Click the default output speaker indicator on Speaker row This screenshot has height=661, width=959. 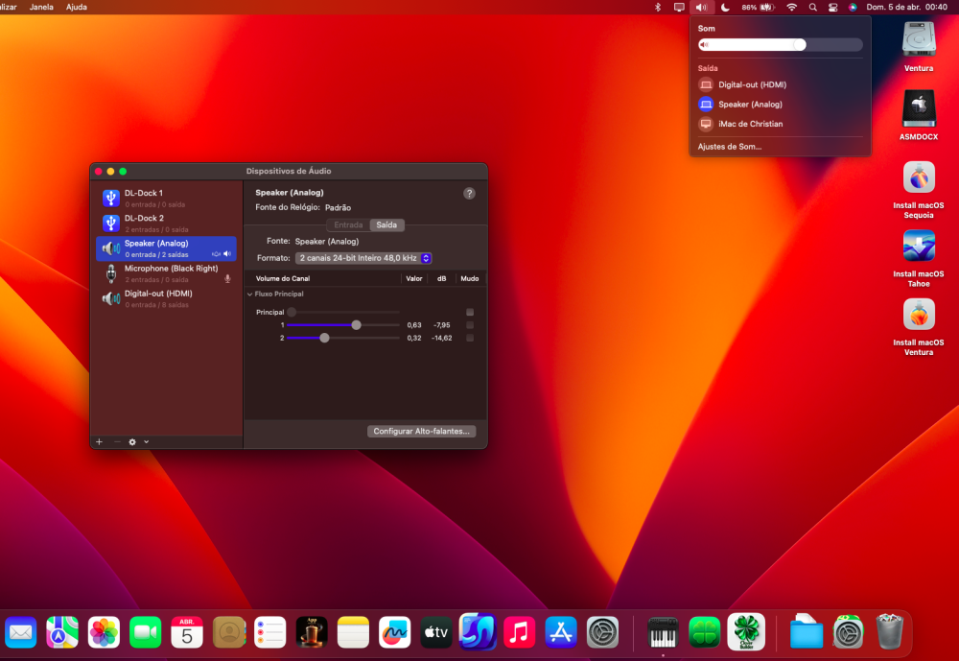[227, 254]
